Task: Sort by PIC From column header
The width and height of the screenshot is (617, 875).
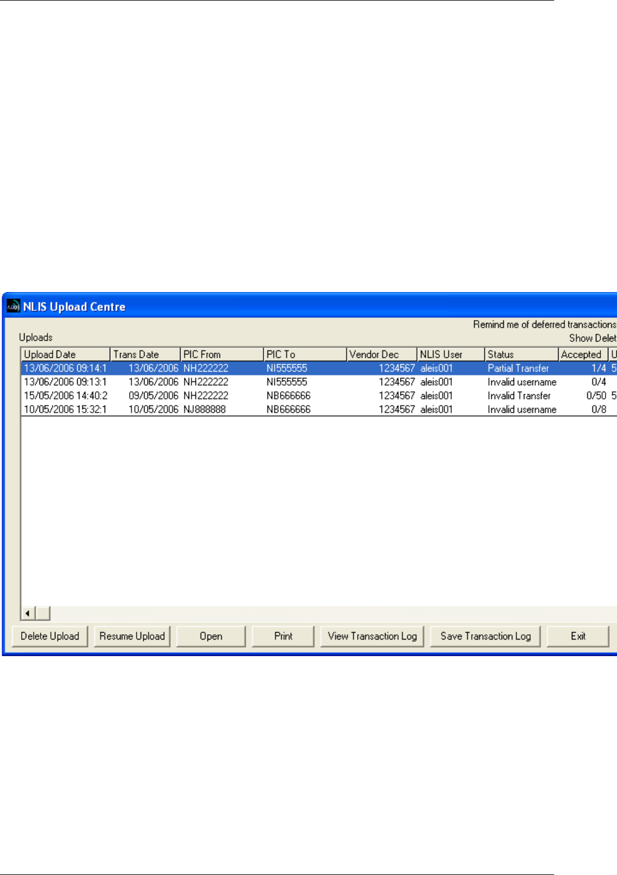Action: tap(222, 354)
